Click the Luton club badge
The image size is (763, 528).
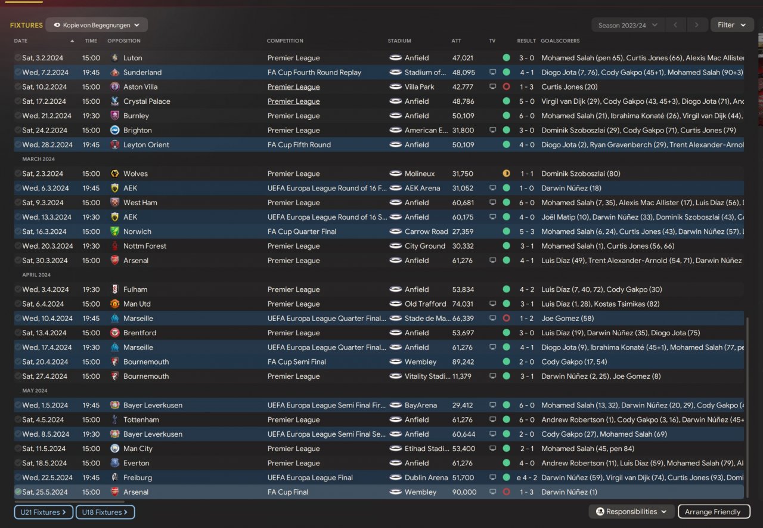[x=115, y=58]
